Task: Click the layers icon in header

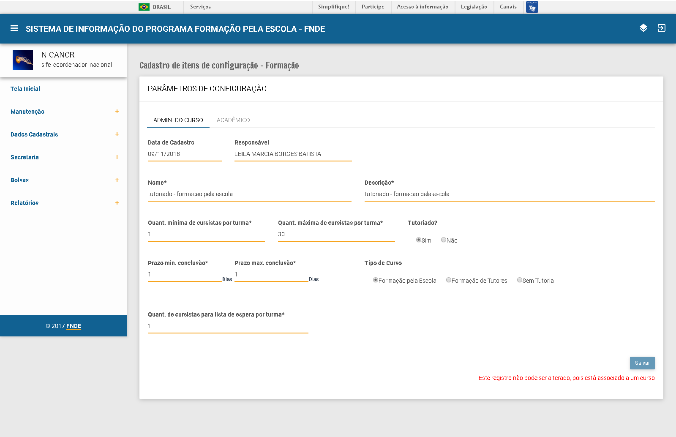Action: point(643,28)
